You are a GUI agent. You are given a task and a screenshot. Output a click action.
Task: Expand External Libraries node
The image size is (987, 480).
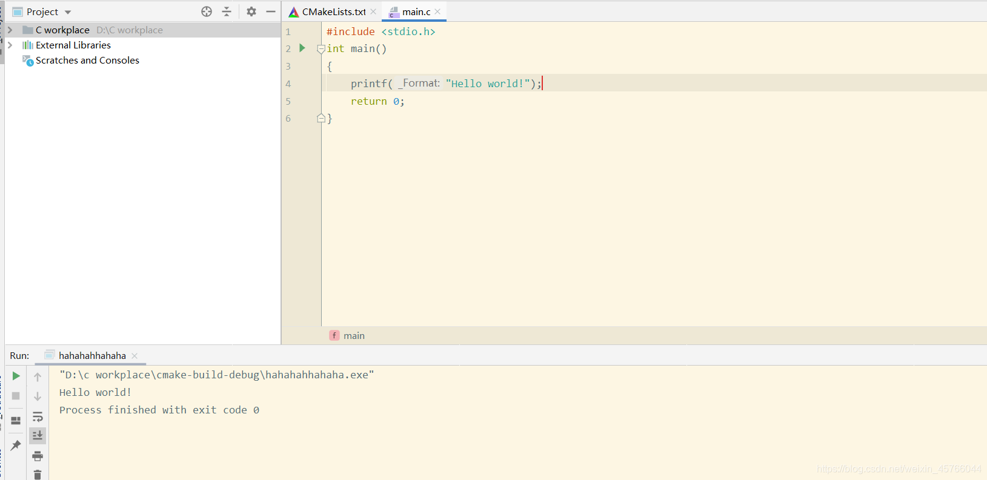10,45
